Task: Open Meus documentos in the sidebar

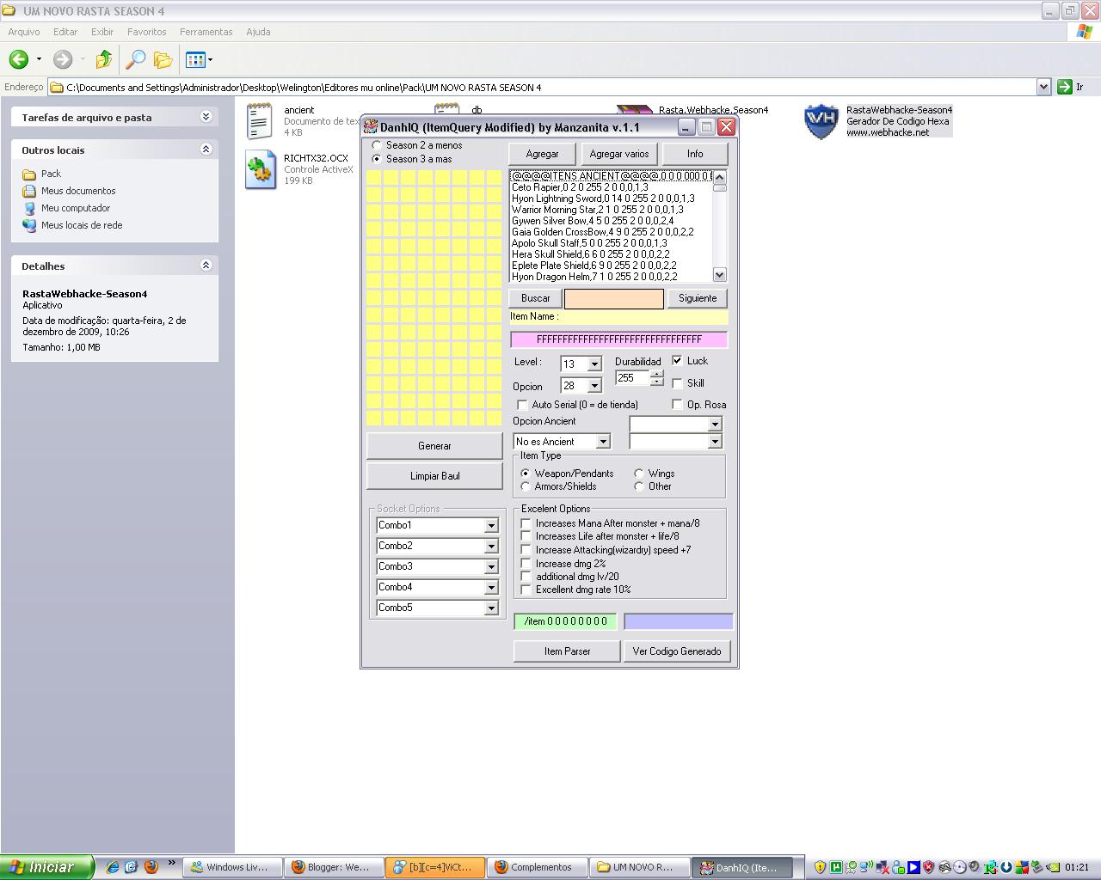Action: [x=78, y=191]
